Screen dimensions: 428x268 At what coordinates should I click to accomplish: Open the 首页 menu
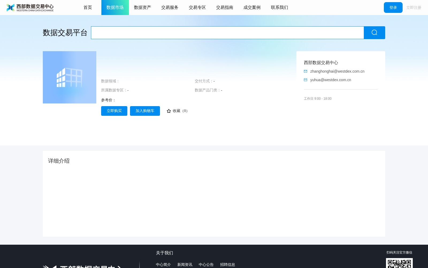(88, 8)
